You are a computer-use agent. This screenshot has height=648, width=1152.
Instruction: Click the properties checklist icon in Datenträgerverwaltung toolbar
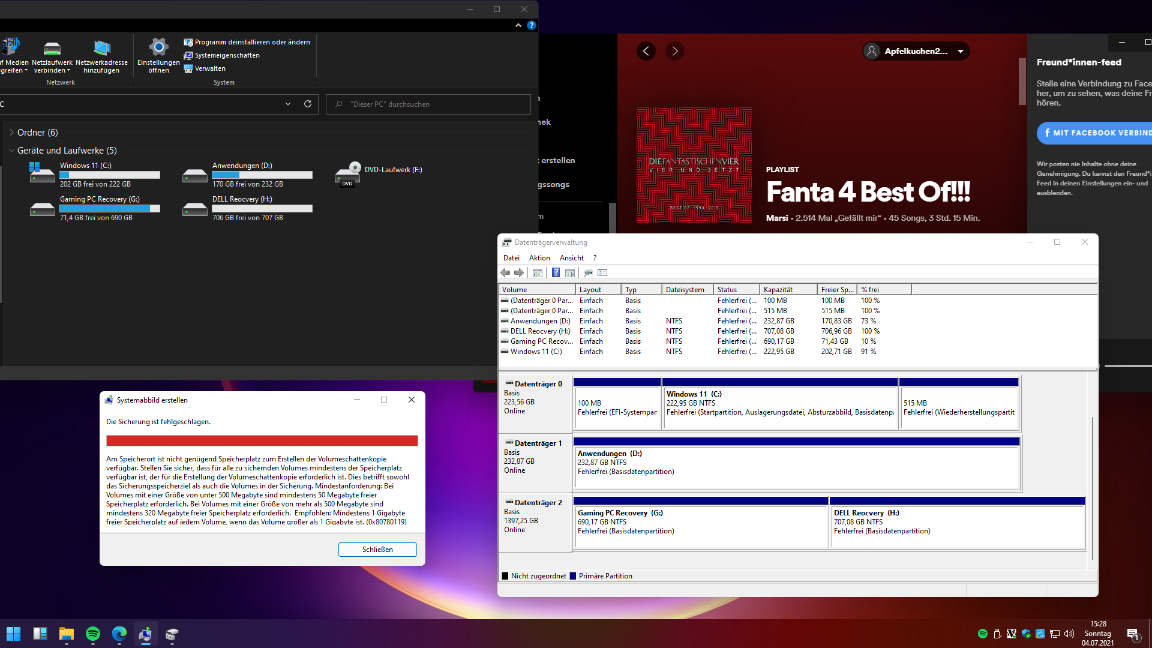[602, 273]
